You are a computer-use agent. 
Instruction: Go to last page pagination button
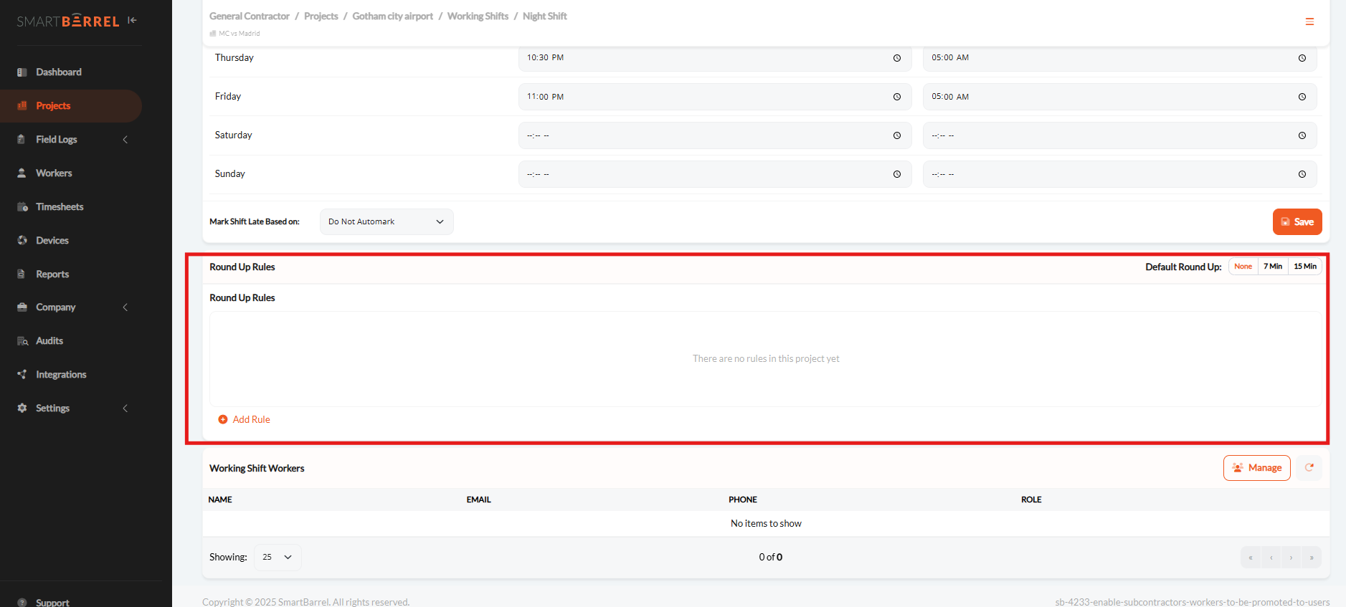point(1312,558)
